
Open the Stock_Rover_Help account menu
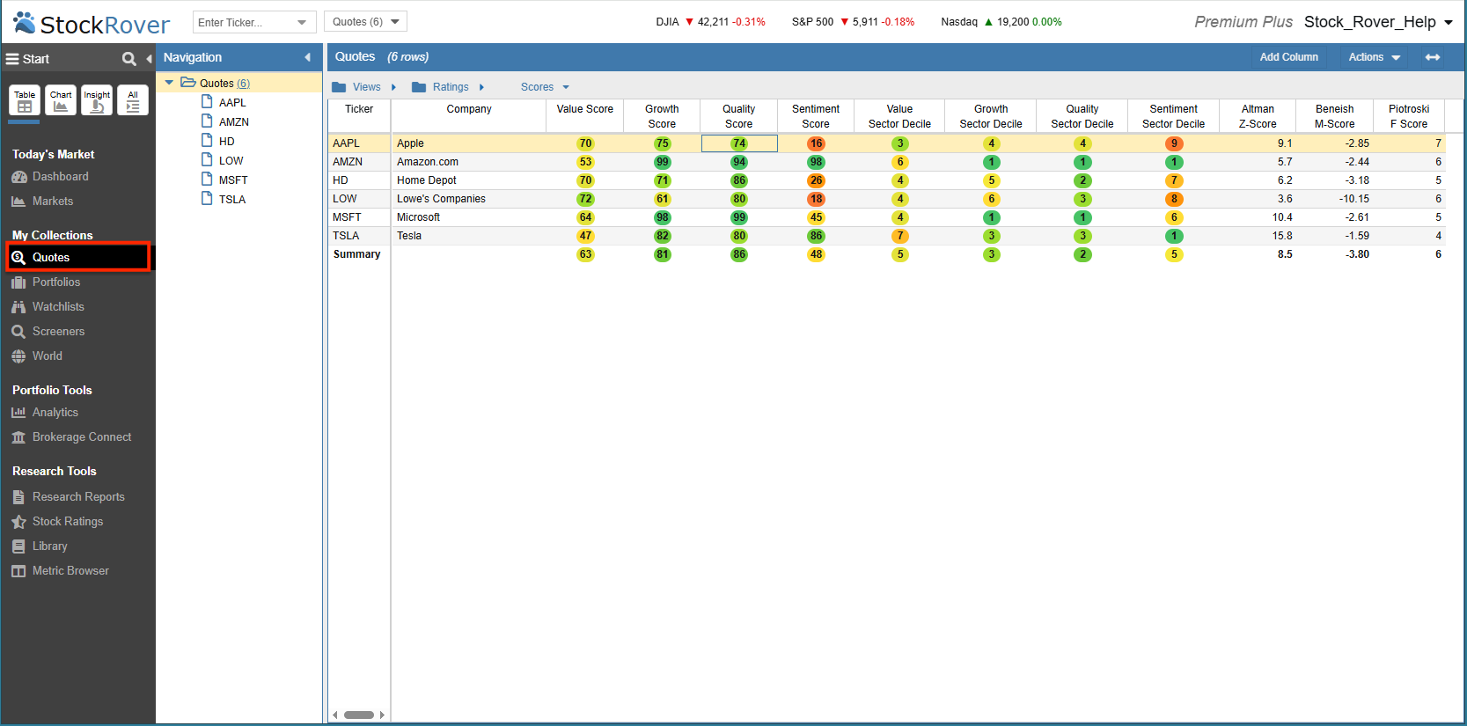tap(1378, 22)
